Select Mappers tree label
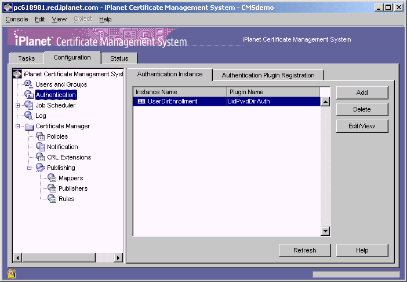The height and width of the screenshot is (282, 407). (x=71, y=178)
